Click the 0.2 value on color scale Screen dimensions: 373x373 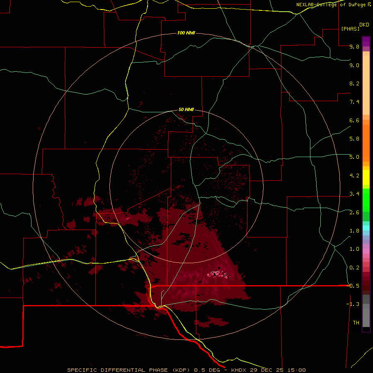pyautogui.click(x=354, y=268)
